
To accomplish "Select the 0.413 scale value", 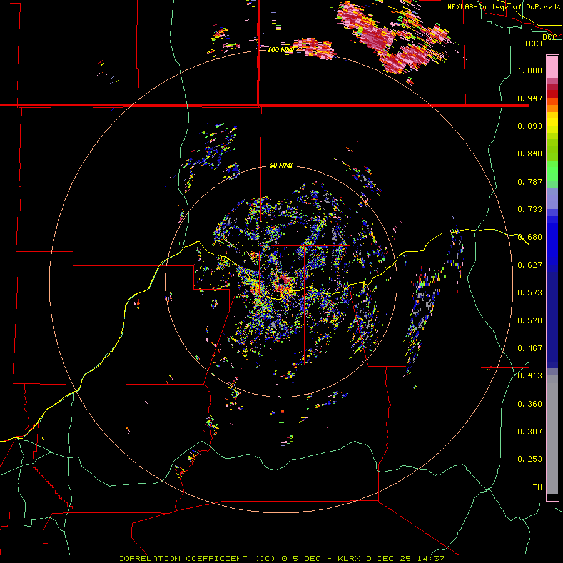I will pyautogui.click(x=530, y=376).
